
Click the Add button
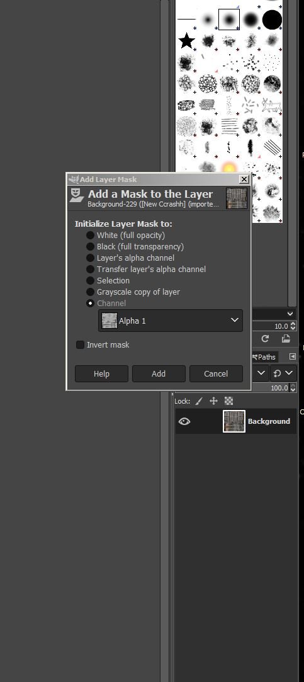(159, 373)
